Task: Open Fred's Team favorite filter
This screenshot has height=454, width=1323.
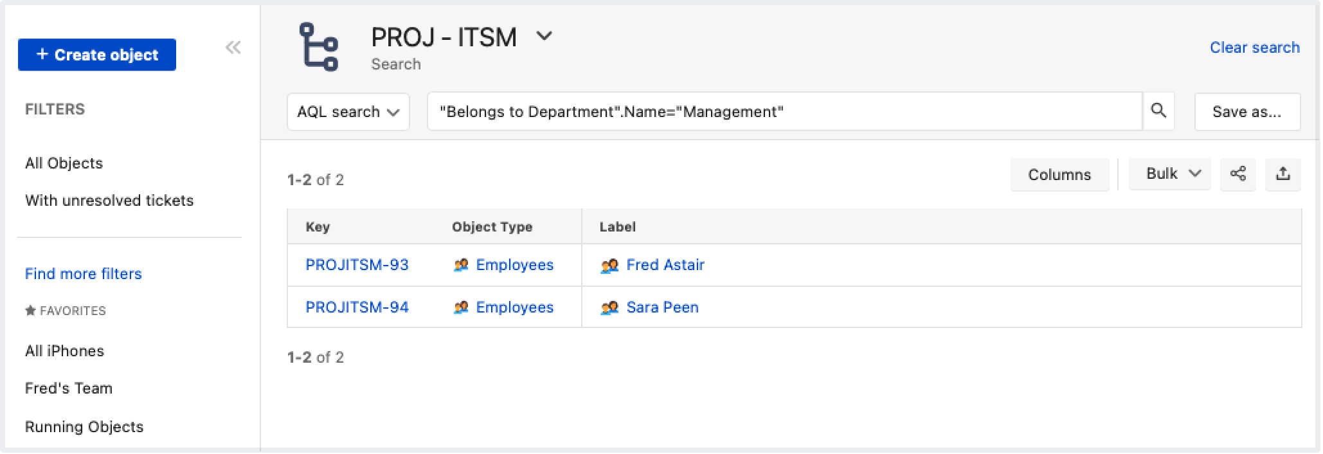Action: tap(69, 388)
